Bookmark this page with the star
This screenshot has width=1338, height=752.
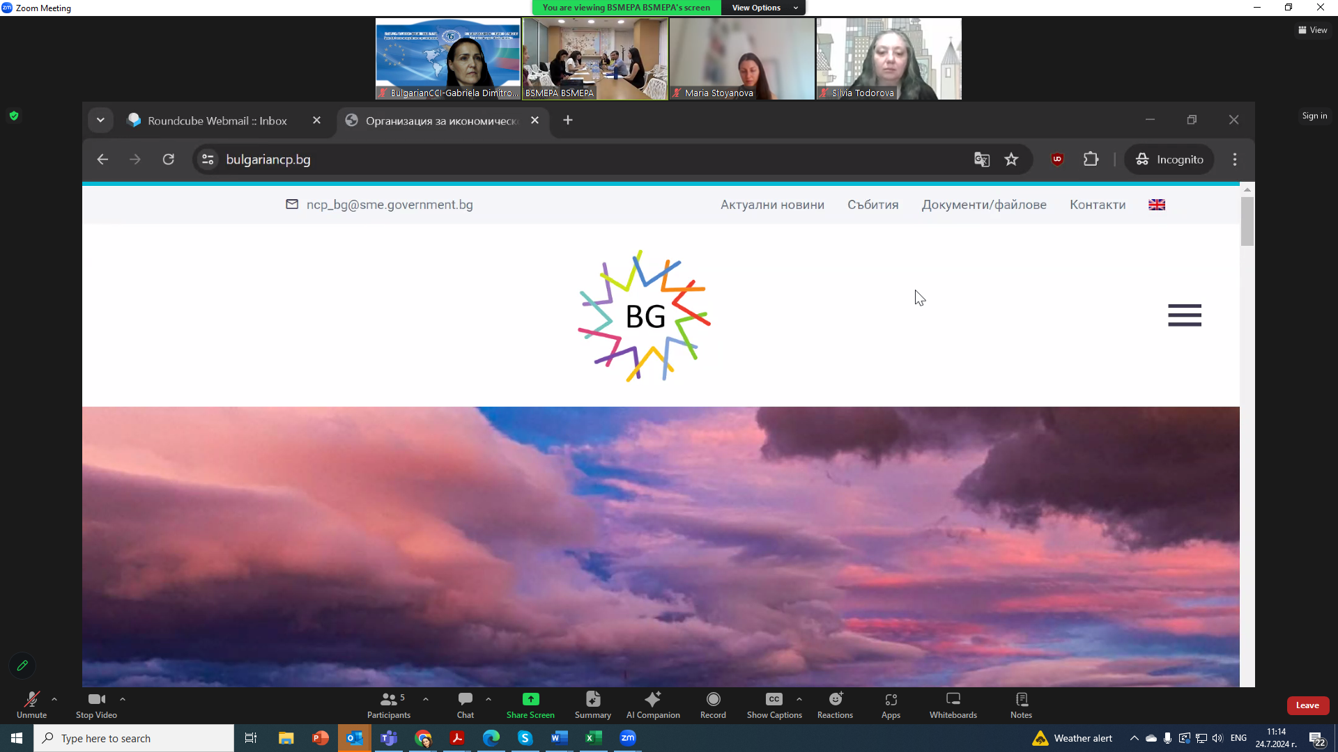point(1011,159)
